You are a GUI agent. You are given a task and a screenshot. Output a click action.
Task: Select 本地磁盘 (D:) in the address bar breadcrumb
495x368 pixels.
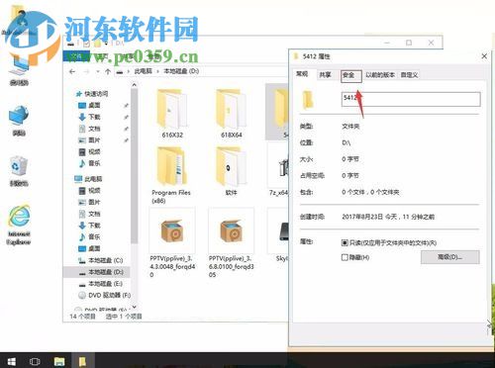point(181,71)
